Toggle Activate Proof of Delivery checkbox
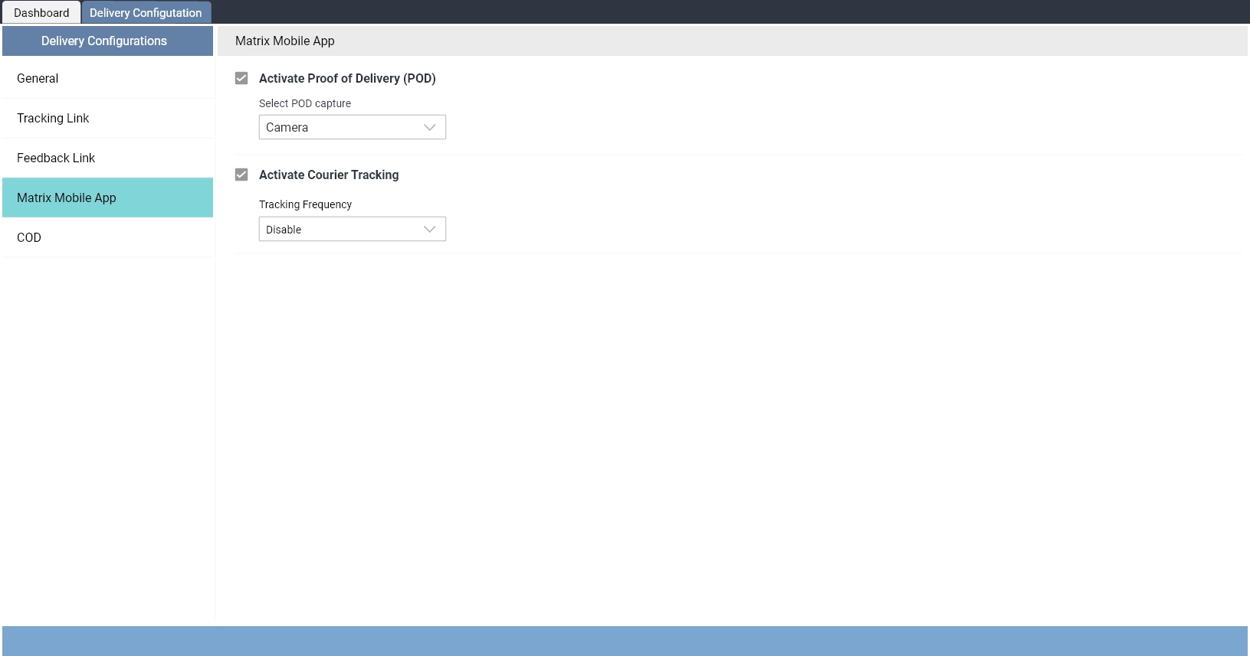This screenshot has height=656, width=1250. [241, 78]
